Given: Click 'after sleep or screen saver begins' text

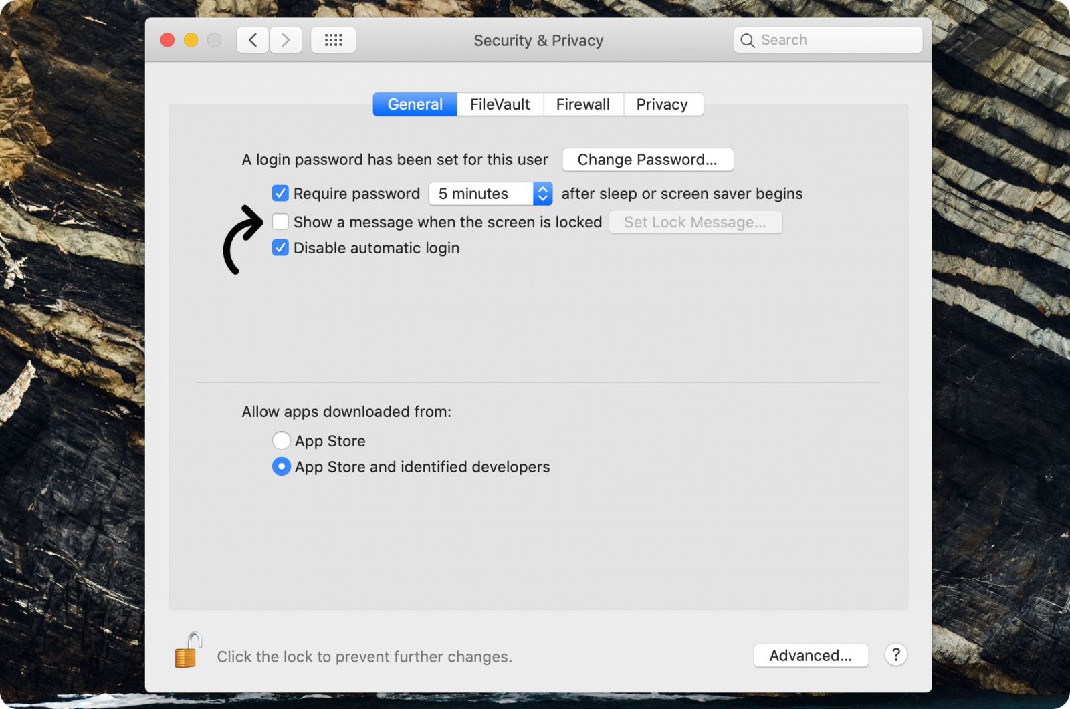Looking at the screenshot, I should pyautogui.click(x=682, y=194).
